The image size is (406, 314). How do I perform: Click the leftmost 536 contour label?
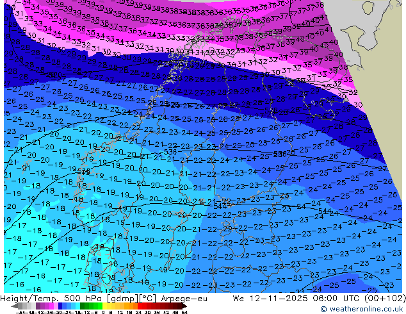pyautogui.click(x=83, y=172)
